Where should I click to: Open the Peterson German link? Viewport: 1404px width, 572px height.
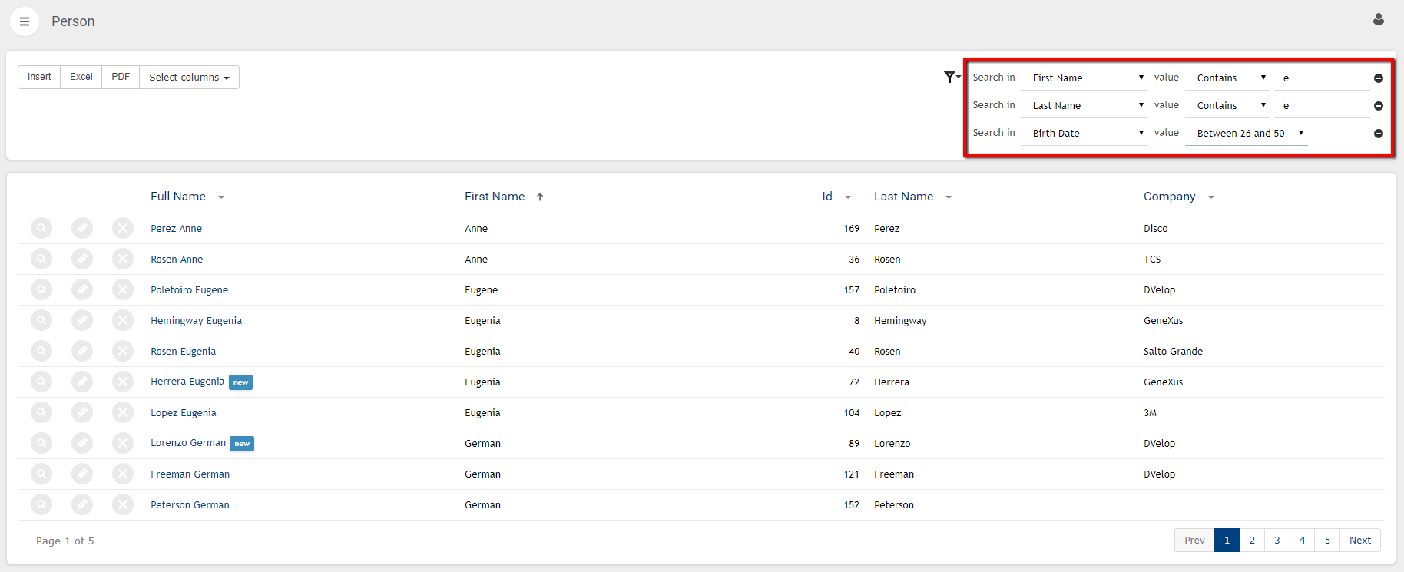tap(190, 504)
